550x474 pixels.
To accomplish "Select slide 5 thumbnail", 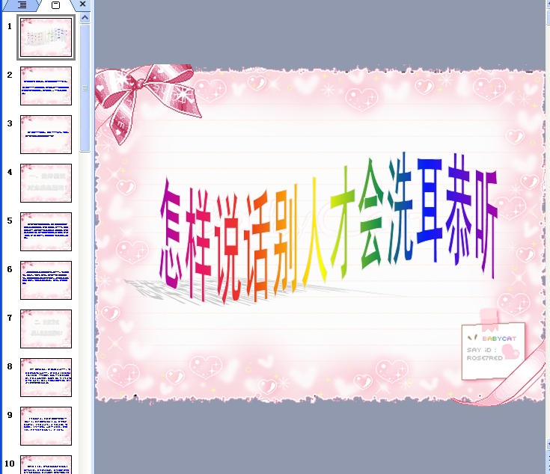I will (x=46, y=232).
